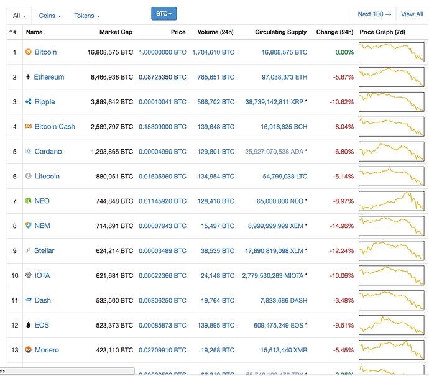Sort table by Circulating Supply header
This screenshot has height=376, width=429.
[280, 32]
